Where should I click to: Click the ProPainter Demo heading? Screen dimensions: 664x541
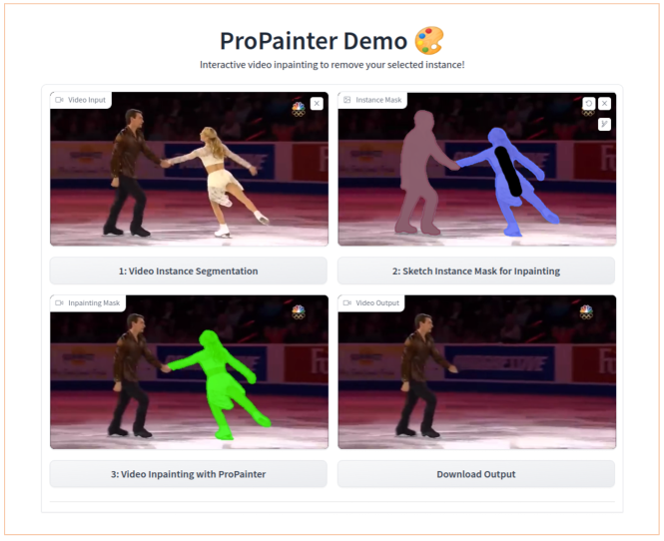pyautogui.click(x=314, y=41)
